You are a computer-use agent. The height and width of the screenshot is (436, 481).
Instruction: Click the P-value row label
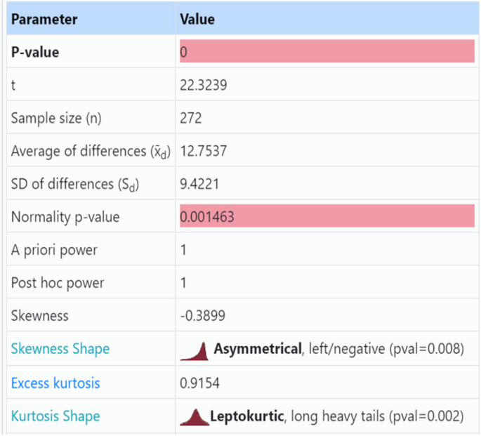click(x=35, y=52)
